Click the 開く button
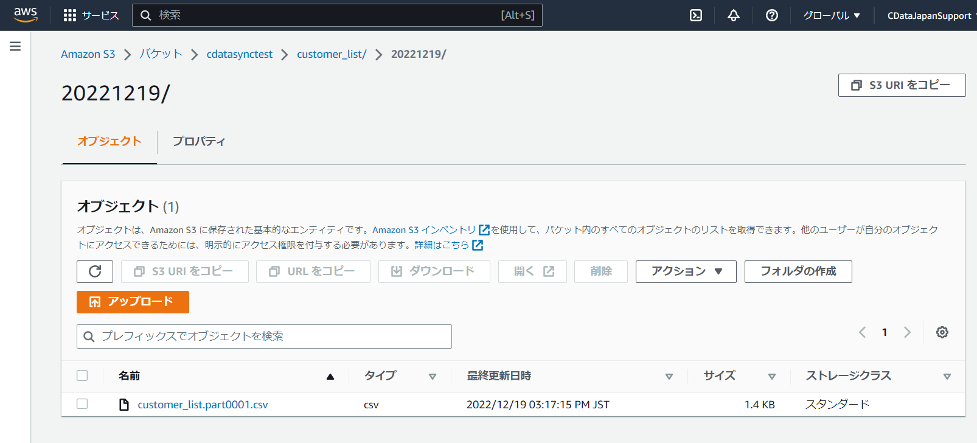 click(x=532, y=271)
